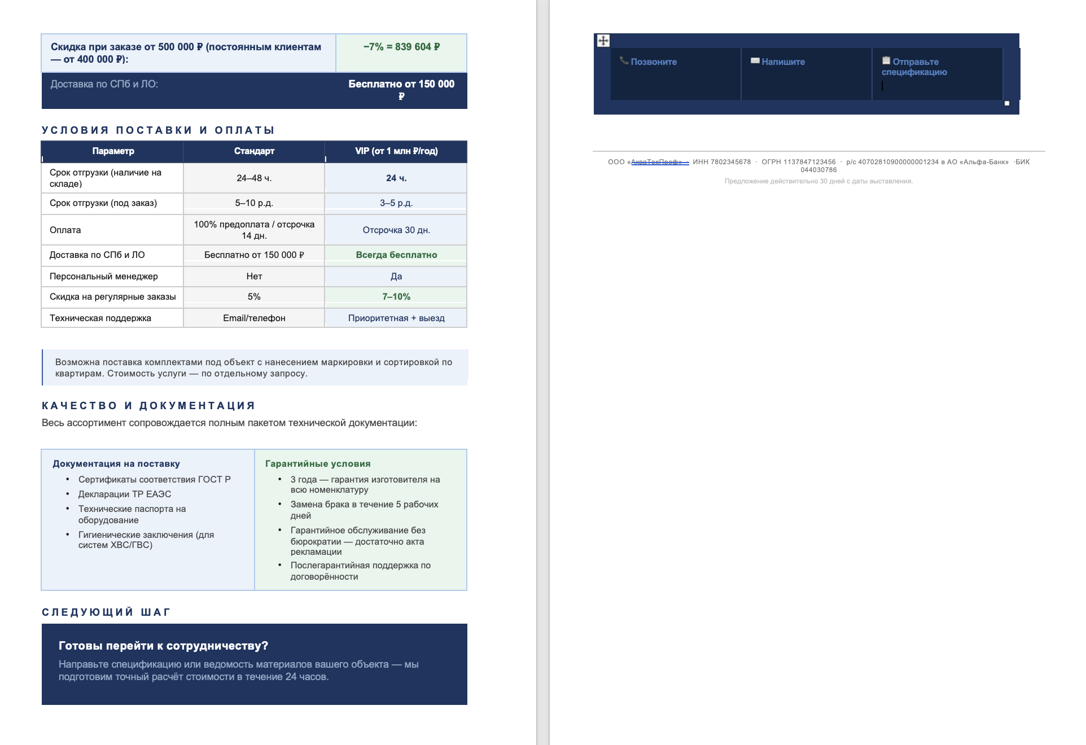Click the Стандарт column header

pos(254,151)
